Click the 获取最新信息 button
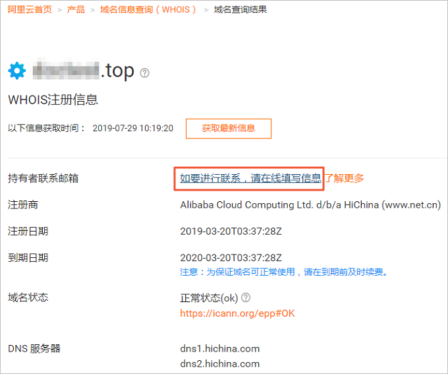 click(x=229, y=129)
